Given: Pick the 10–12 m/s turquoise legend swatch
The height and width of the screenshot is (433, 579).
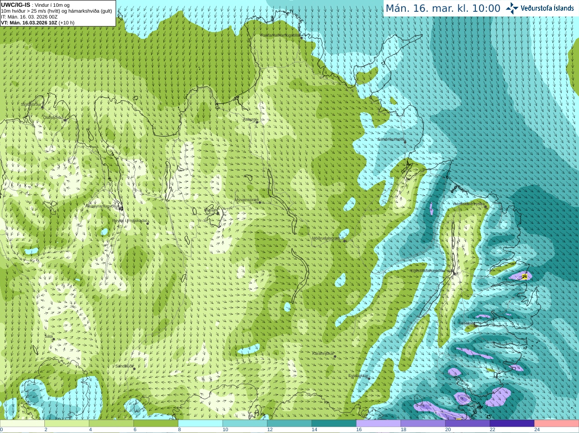Looking at the screenshot, I should point(245,424).
